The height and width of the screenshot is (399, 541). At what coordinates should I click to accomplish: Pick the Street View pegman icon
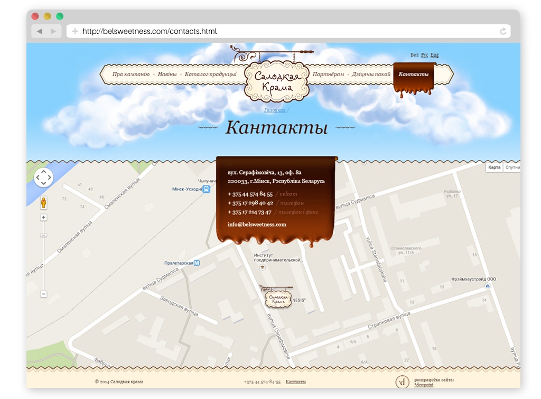[43, 202]
